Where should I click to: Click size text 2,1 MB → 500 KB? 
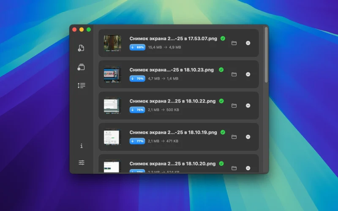(x=164, y=110)
